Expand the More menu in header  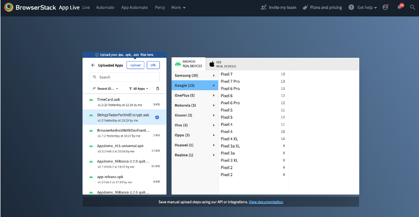click(178, 8)
